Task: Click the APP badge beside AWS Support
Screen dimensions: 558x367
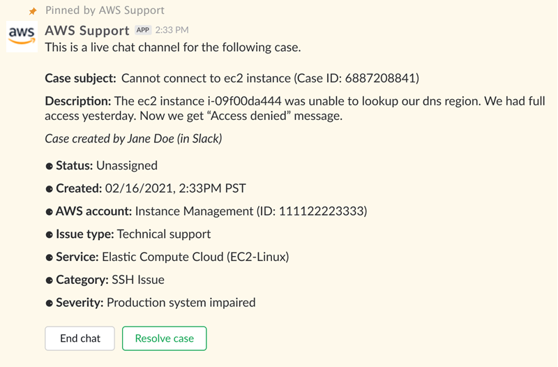Action: tap(143, 30)
